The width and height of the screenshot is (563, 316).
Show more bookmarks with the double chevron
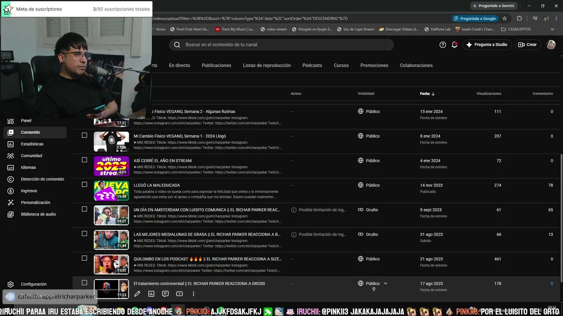point(552,29)
